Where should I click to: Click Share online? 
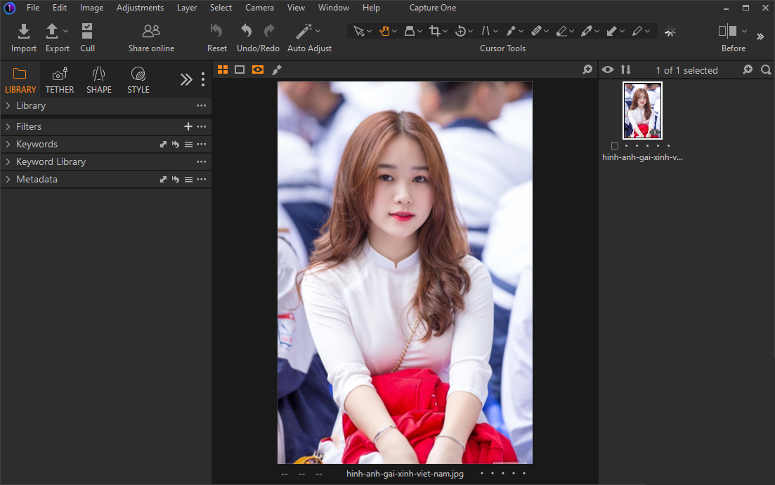[x=150, y=36]
